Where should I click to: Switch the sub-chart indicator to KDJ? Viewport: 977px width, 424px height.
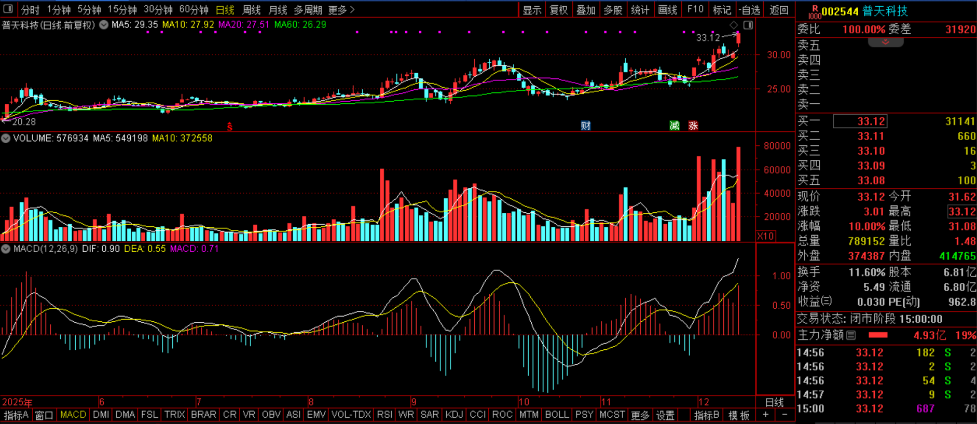(454, 415)
